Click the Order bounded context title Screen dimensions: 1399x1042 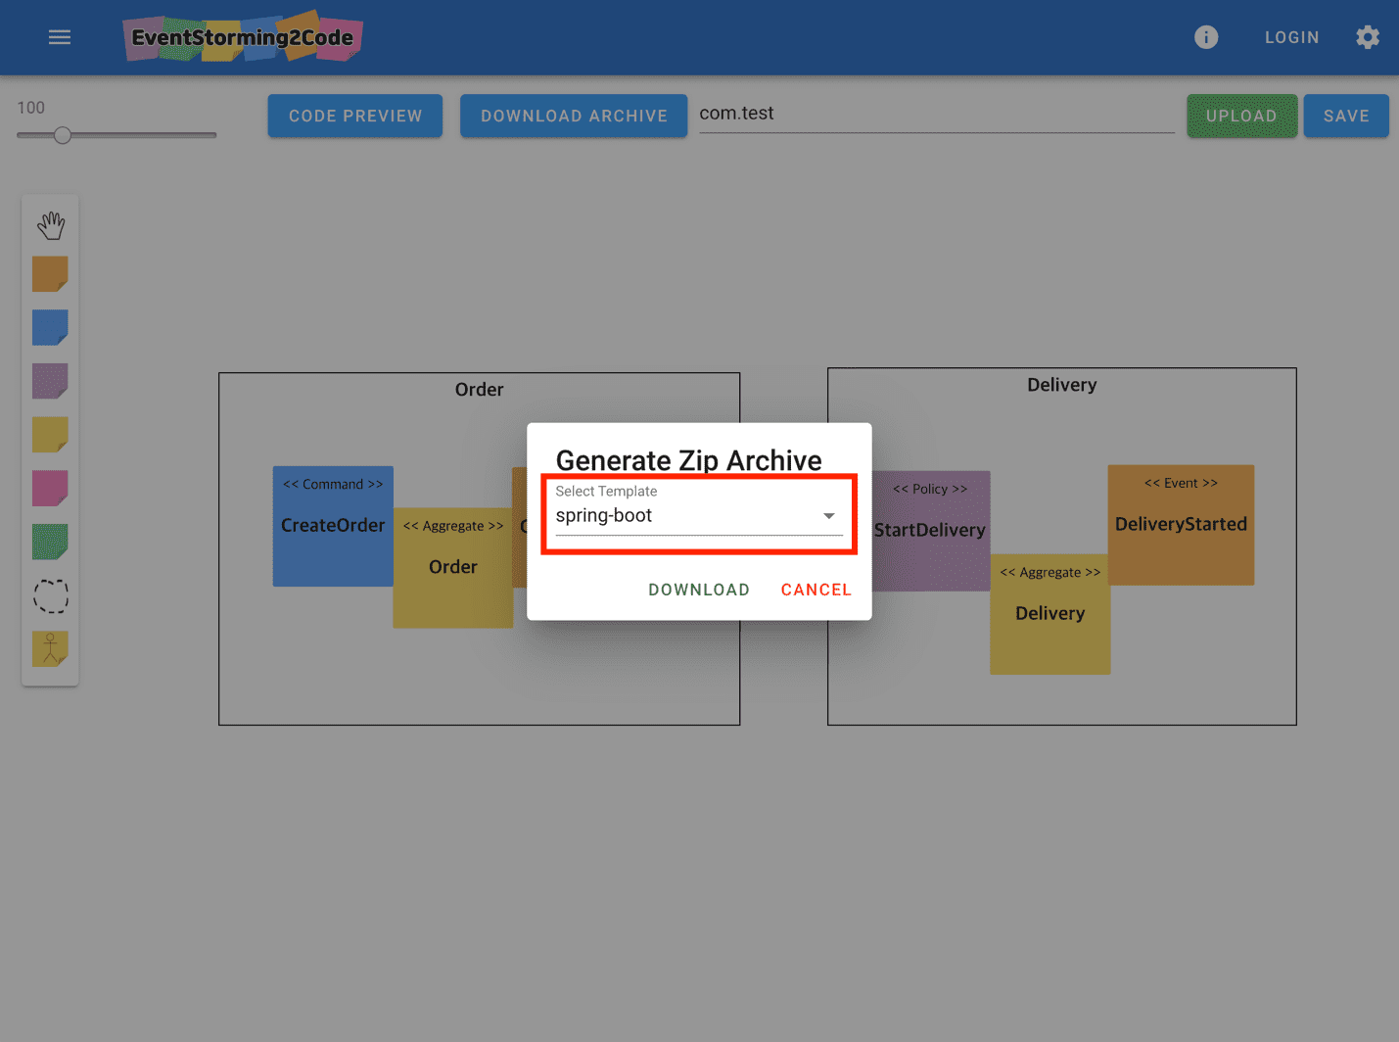(x=479, y=390)
